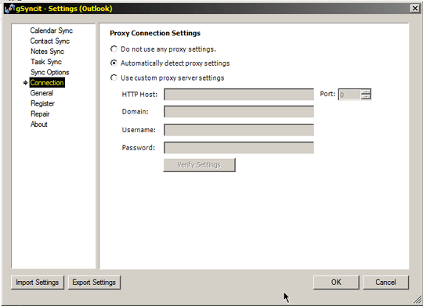The width and height of the screenshot is (423, 306).
Task: Open the Register page
Action: [x=42, y=103]
